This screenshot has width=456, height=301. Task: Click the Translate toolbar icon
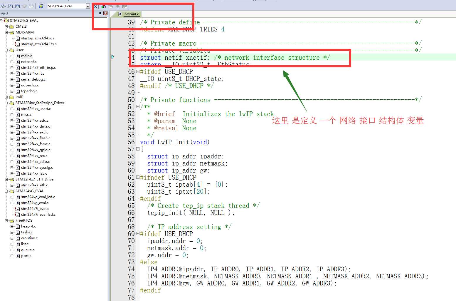[3, 6]
